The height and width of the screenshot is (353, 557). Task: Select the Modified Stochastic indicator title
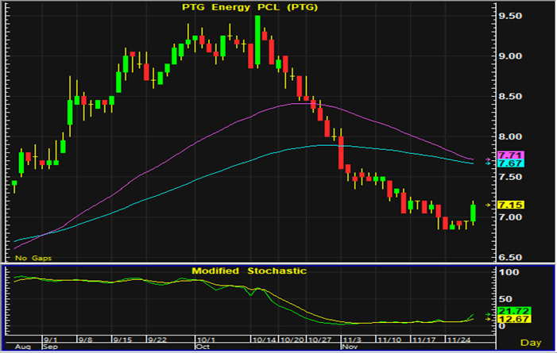point(249,271)
